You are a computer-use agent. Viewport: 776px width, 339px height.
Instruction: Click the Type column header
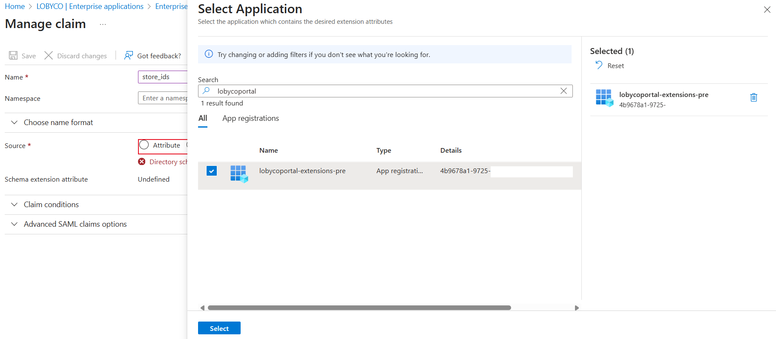[x=384, y=150]
